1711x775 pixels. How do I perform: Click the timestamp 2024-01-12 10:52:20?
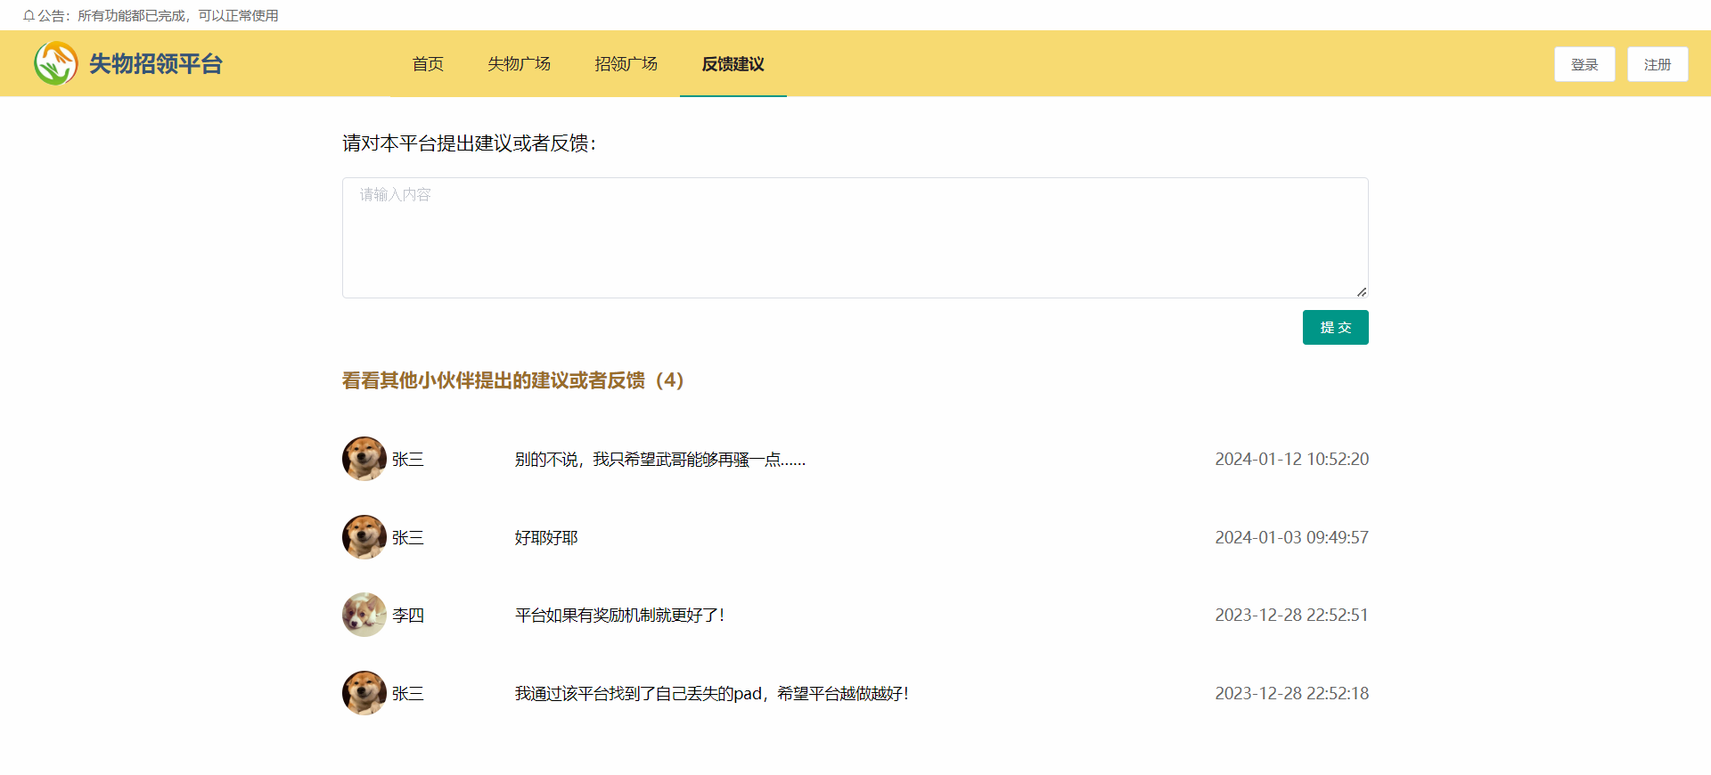pos(1292,459)
